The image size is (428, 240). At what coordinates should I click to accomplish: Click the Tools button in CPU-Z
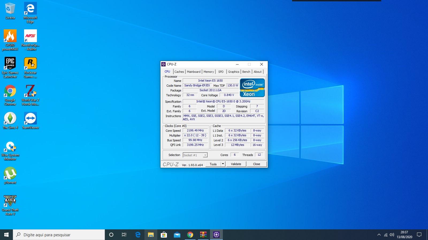(x=213, y=164)
